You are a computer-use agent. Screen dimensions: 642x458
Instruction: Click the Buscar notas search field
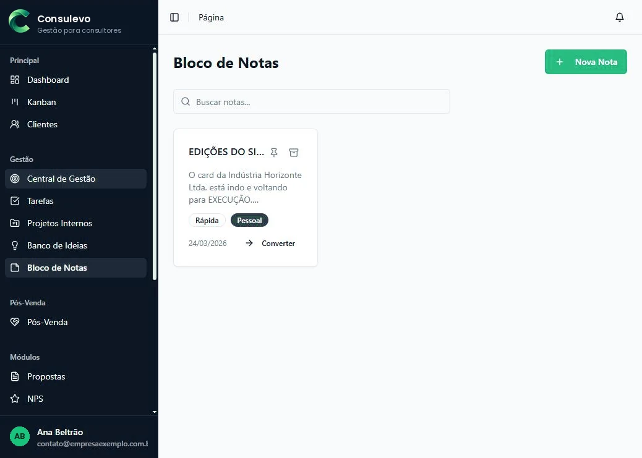(312, 101)
